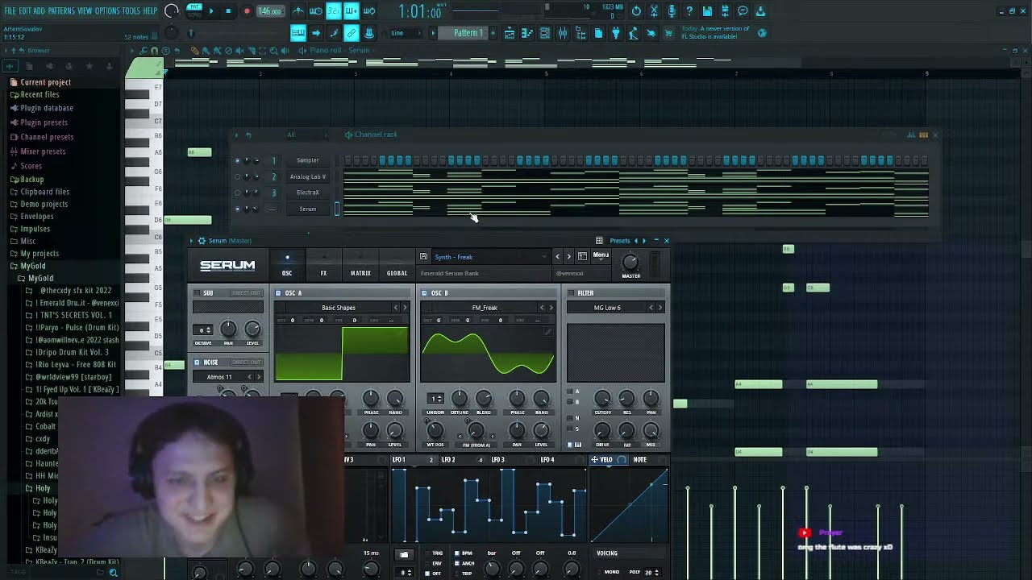Go to next OSC A wavetable arrow
The width and height of the screenshot is (1032, 580).
click(405, 308)
